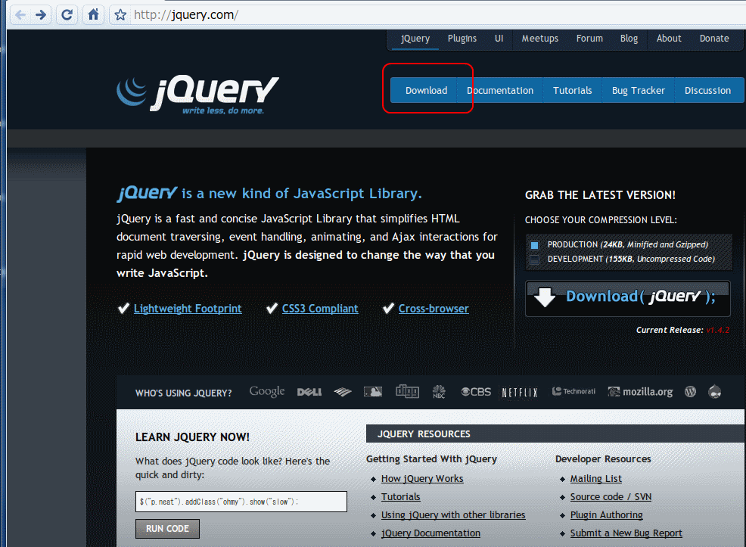Viewport: 746px width, 547px height.
Task: Select the DEVELOPMENT compression option
Action: [x=535, y=260]
